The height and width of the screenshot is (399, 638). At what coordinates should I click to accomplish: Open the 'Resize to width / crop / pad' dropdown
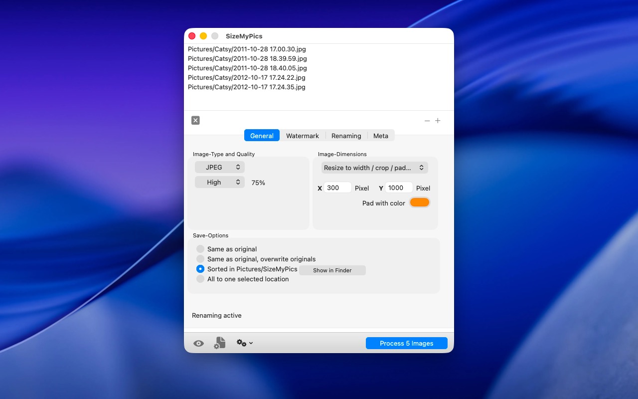coord(374,168)
